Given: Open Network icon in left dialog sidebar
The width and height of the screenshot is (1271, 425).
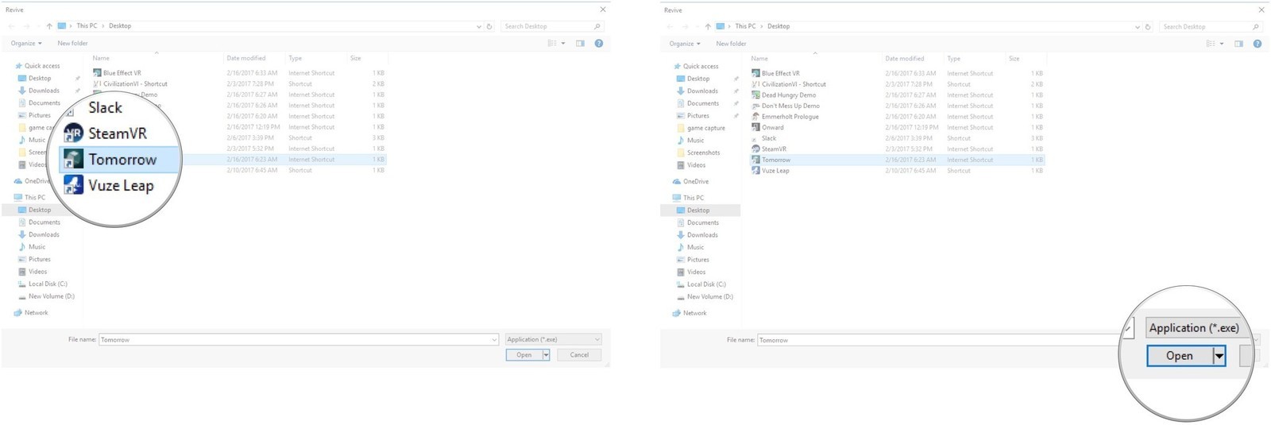Looking at the screenshot, I should 17,313.
